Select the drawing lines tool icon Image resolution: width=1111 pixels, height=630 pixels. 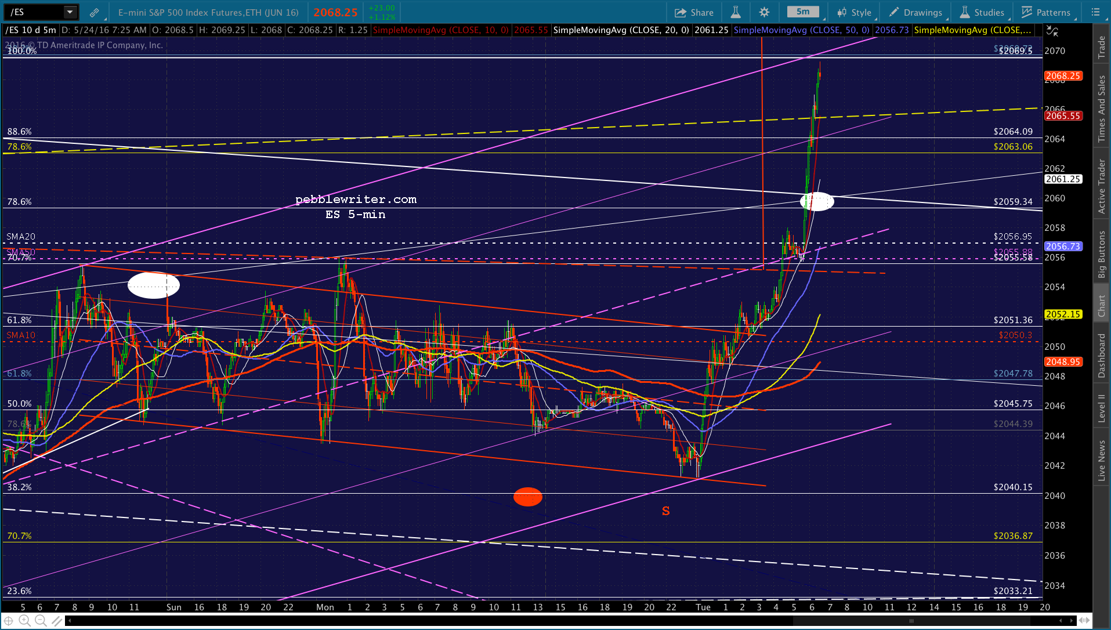56,621
